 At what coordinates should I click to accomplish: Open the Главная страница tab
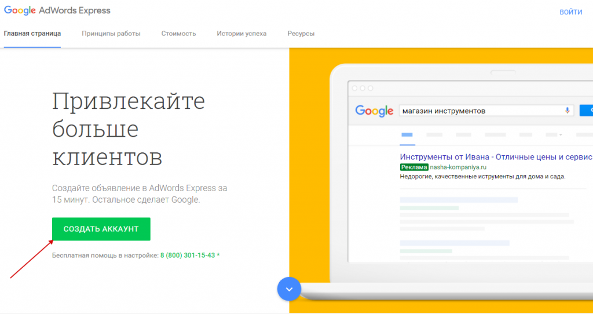click(32, 34)
